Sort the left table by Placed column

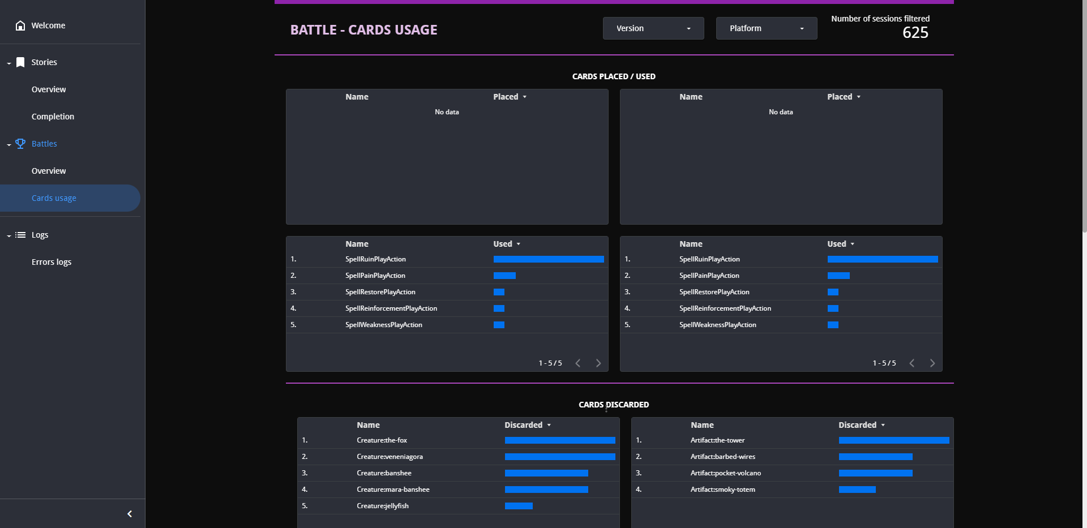[x=510, y=97]
